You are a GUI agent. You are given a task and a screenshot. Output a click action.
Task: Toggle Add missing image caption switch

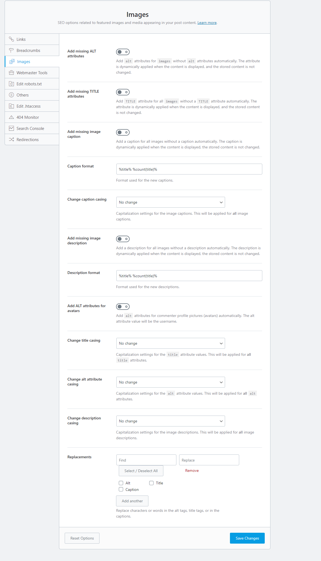[x=123, y=132]
